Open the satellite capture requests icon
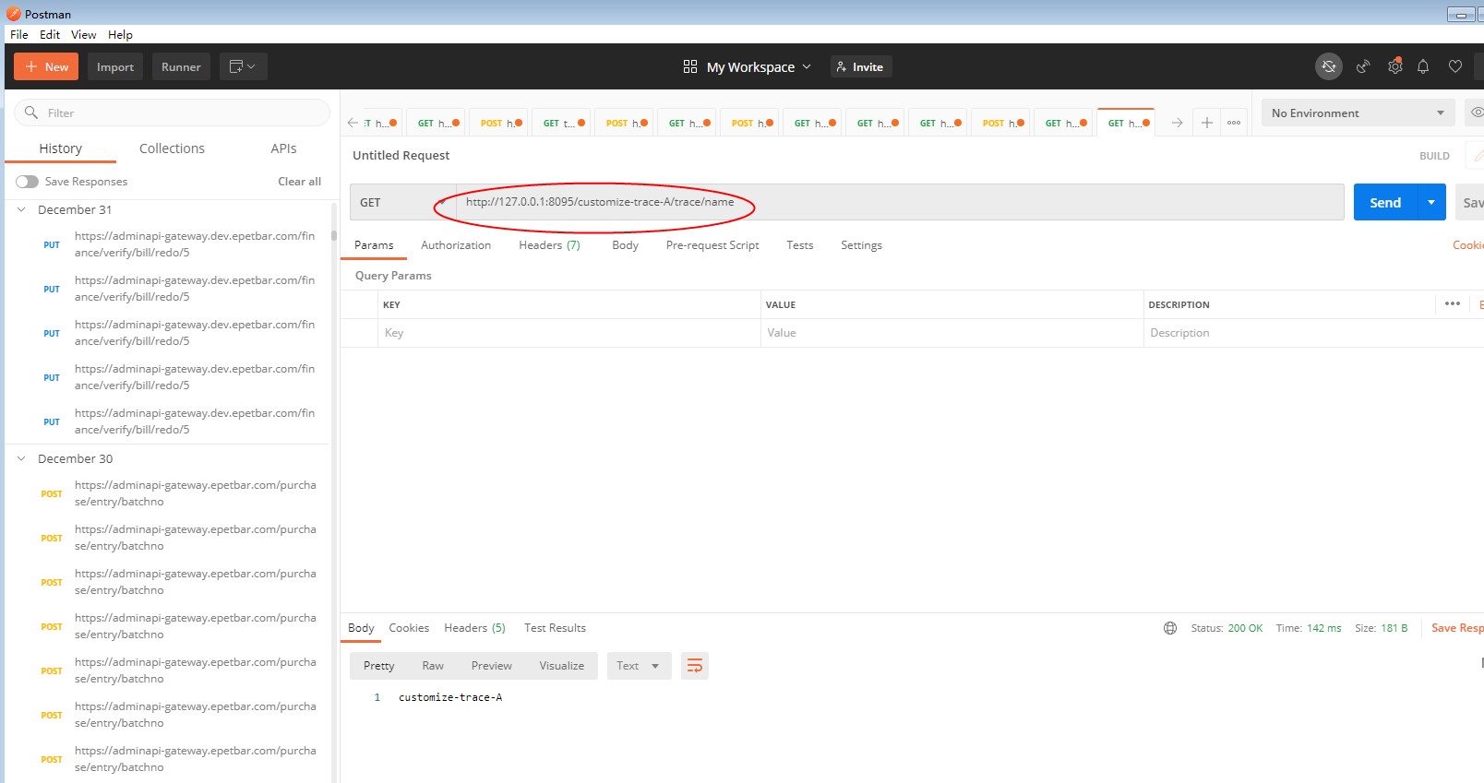Image resolution: width=1484 pixels, height=783 pixels. (x=1363, y=66)
